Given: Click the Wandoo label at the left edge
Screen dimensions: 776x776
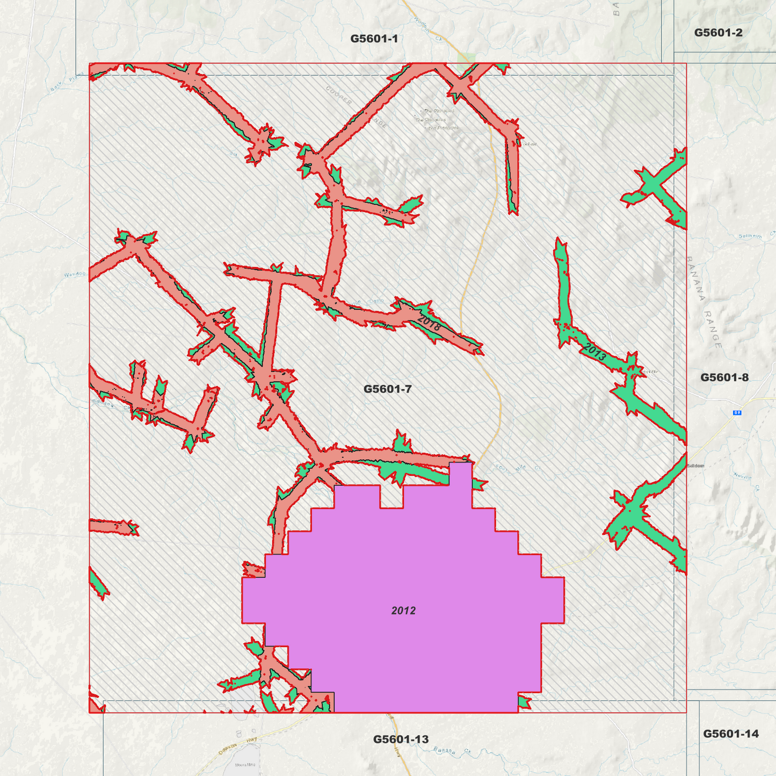Looking at the screenshot, I should 75,274.
